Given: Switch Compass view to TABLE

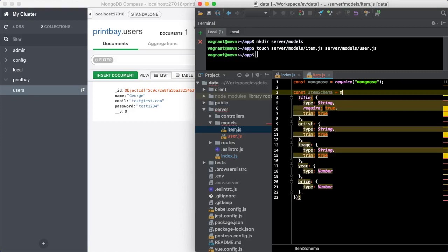Looking at the screenshot, I should tap(184, 75).
